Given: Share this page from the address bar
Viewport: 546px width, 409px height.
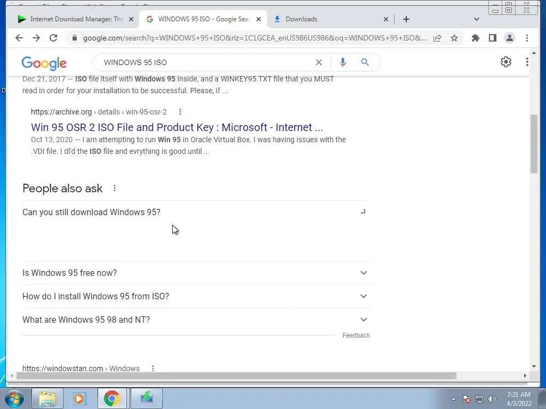Looking at the screenshot, I should [437, 38].
